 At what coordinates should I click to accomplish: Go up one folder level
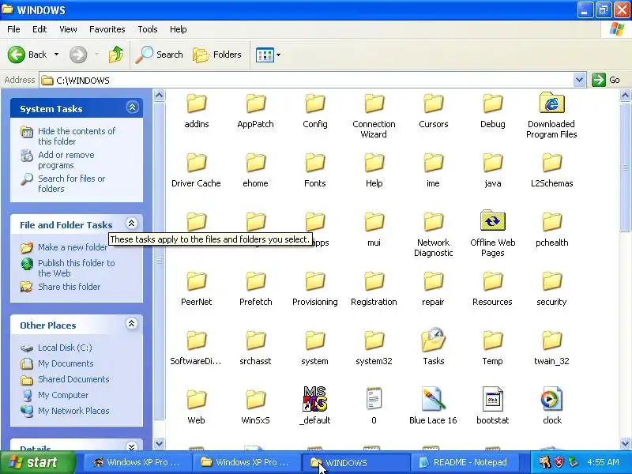coord(116,55)
